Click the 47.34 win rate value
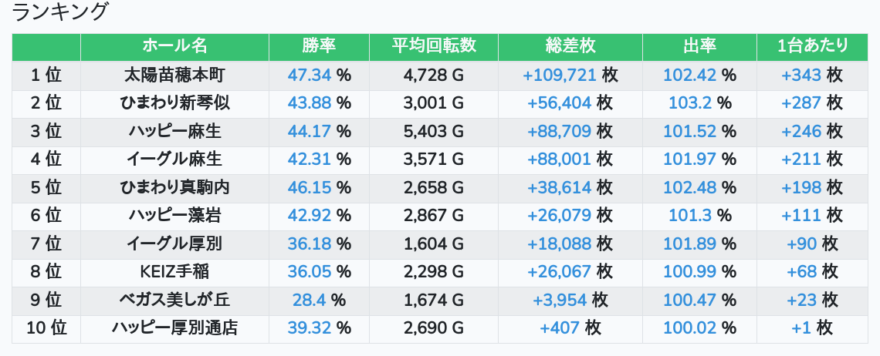The height and width of the screenshot is (356, 880). [309, 76]
